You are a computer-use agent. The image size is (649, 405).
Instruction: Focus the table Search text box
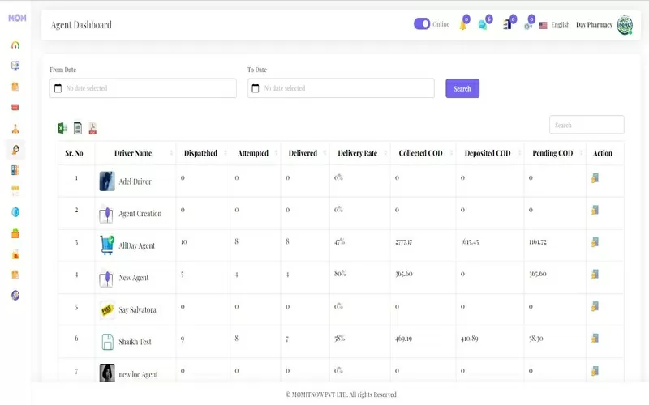coord(587,125)
